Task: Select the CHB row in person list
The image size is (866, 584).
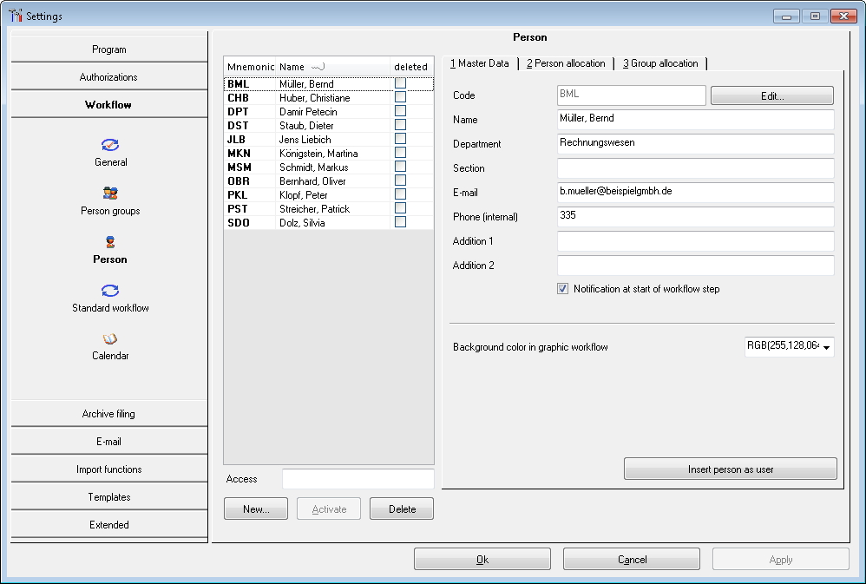Action: pyautogui.click(x=329, y=97)
